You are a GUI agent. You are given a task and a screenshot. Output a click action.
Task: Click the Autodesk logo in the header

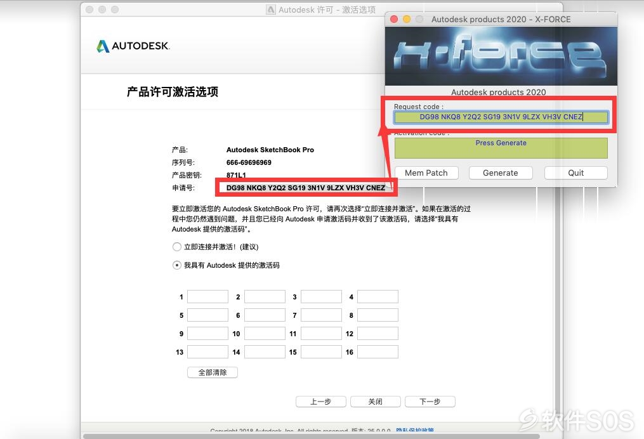click(x=133, y=46)
